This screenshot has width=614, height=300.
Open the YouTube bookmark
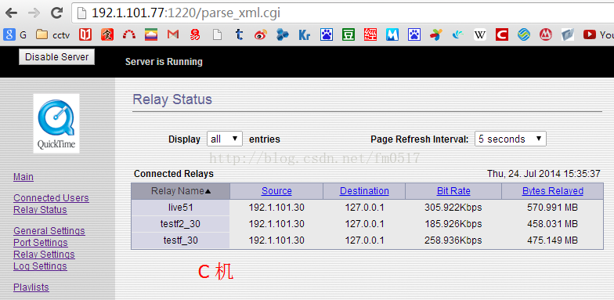pyautogui.click(x=598, y=34)
